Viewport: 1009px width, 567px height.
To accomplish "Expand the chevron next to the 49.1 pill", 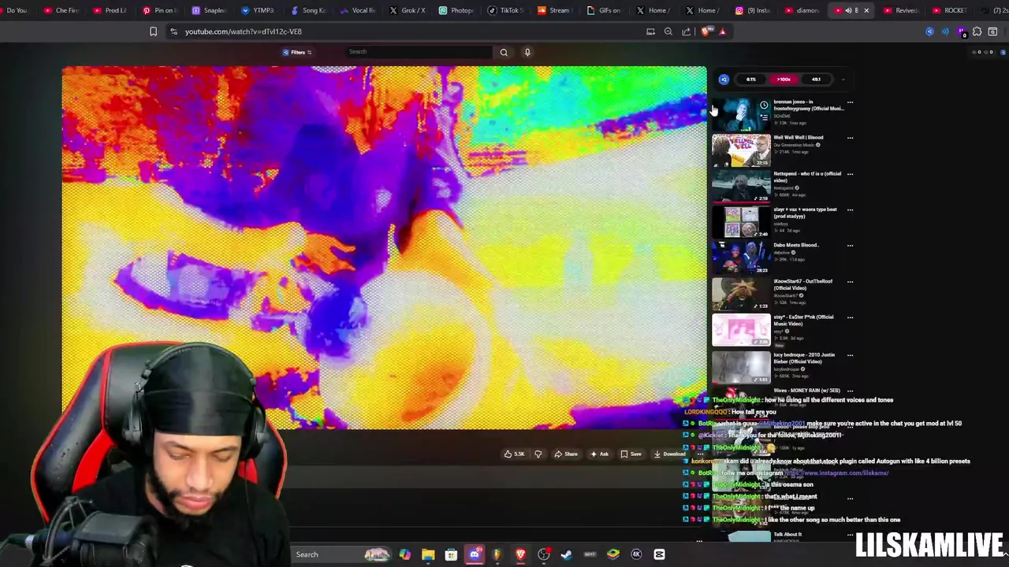I will (843, 79).
